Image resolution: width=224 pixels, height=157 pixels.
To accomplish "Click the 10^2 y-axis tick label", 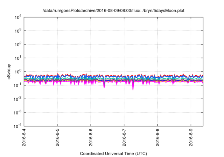I will (x=18, y=44).
